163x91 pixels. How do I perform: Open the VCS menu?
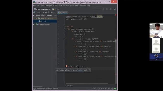coord(77,6)
